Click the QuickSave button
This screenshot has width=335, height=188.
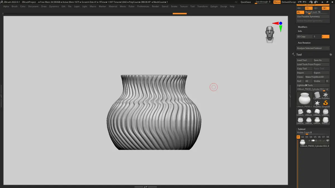[246, 2]
